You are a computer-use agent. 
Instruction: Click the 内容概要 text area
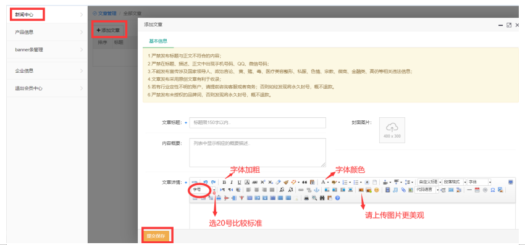click(x=258, y=152)
